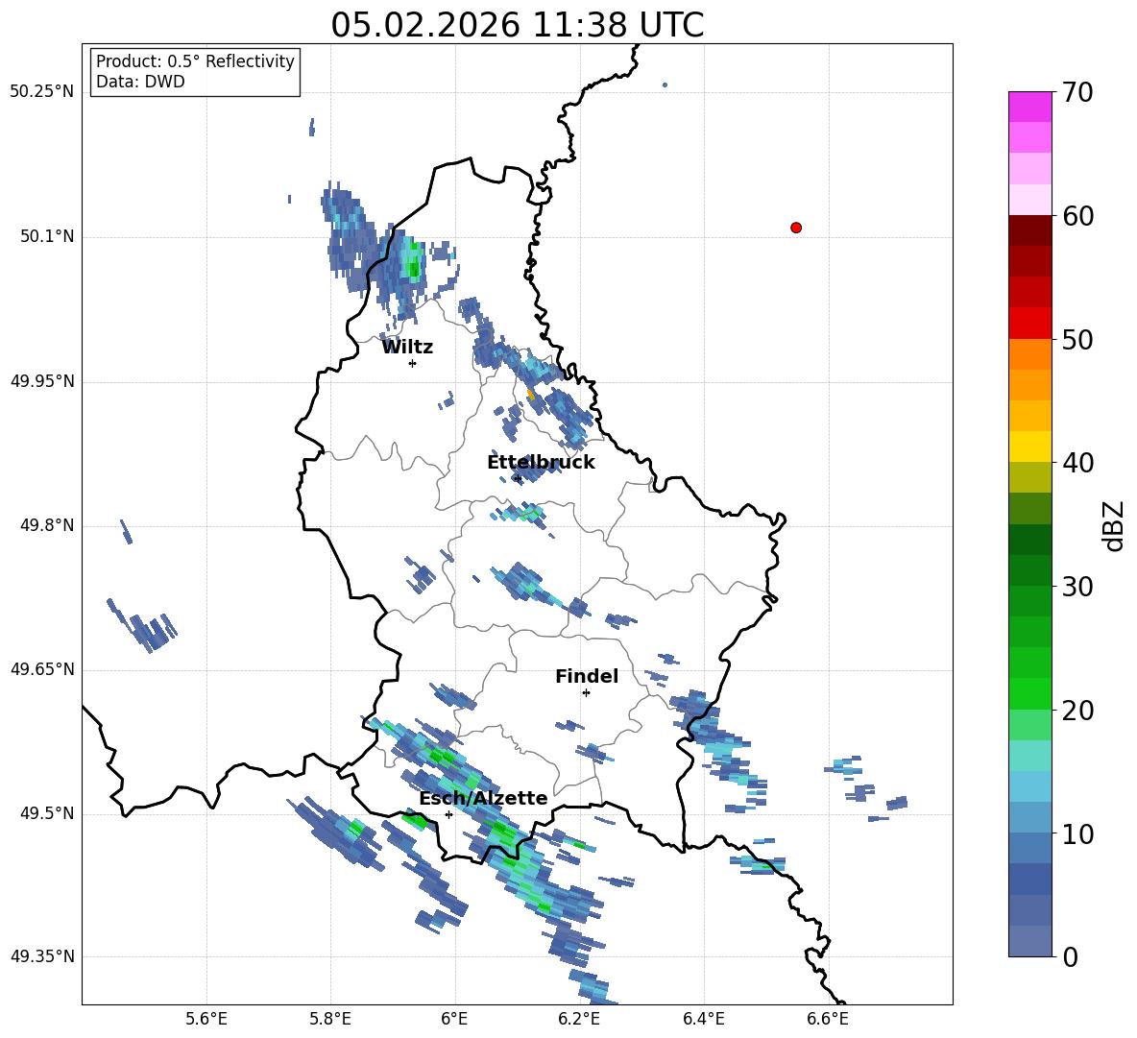
Task: Click the orange radar pixel northeast of Ettelbruck
Action: (x=530, y=395)
